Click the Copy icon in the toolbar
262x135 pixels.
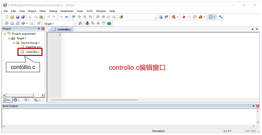[36, 17]
